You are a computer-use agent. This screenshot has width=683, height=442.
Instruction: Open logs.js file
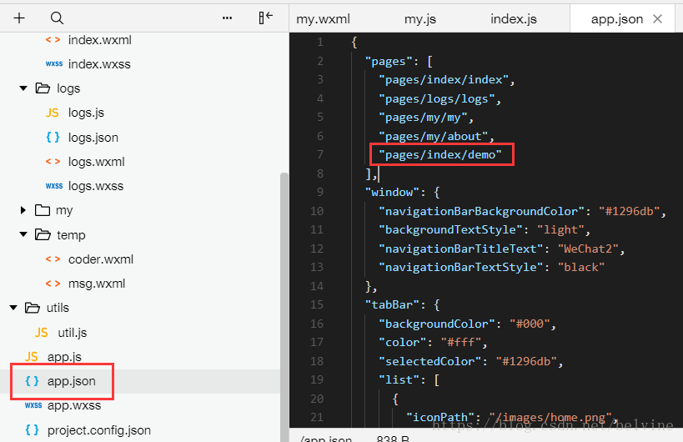point(86,113)
